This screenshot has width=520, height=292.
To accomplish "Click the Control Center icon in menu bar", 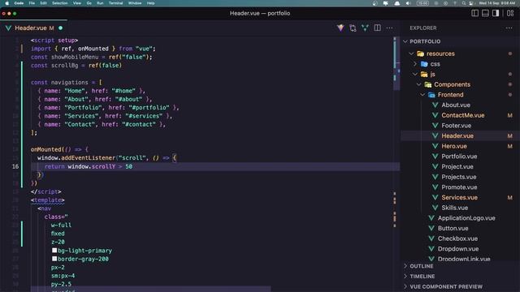I will [x=471, y=3].
